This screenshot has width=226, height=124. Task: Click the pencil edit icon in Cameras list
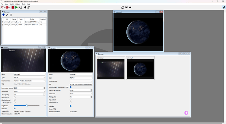coord(7,15)
